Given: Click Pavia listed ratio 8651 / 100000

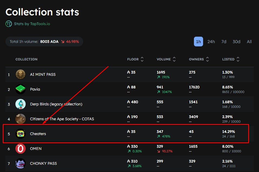Looking at the screenshot, I should point(233,92).
